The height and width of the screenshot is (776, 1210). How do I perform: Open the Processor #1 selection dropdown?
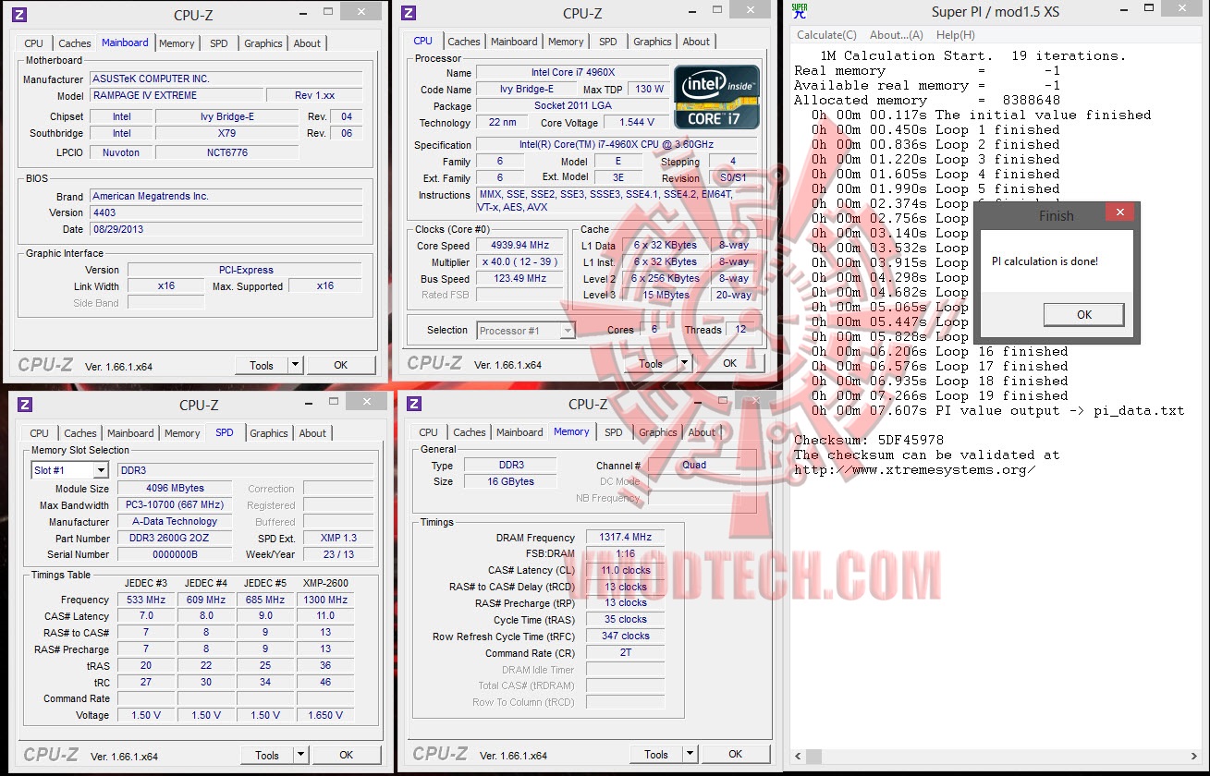coord(568,331)
